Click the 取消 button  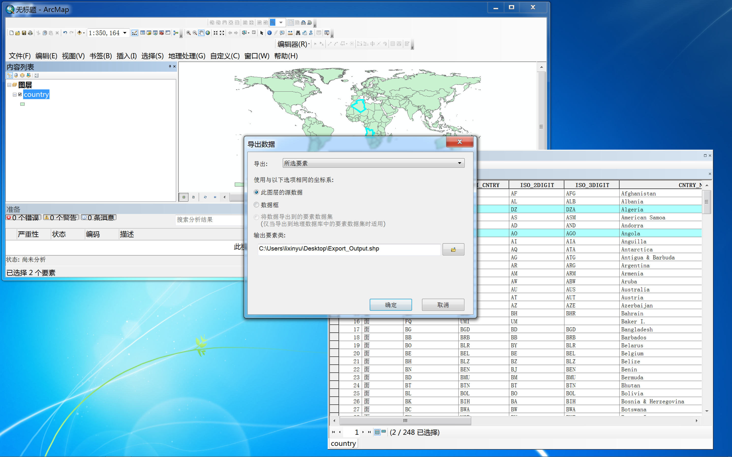(443, 305)
